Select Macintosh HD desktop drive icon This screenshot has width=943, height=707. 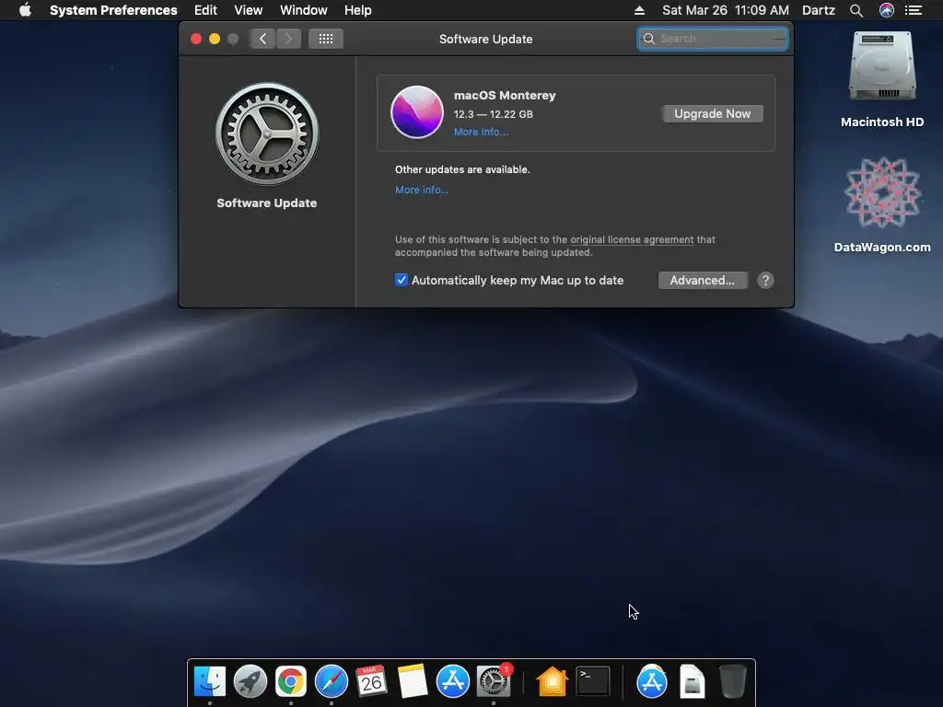882,66
